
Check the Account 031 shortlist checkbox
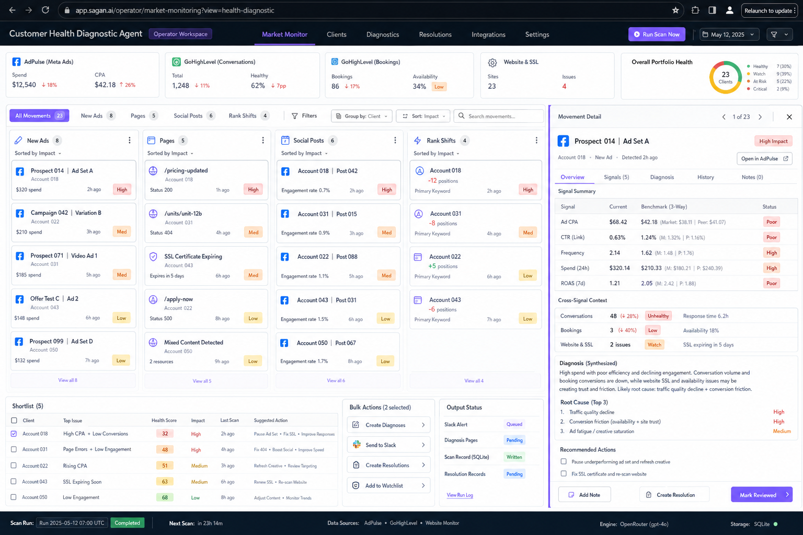click(x=14, y=449)
